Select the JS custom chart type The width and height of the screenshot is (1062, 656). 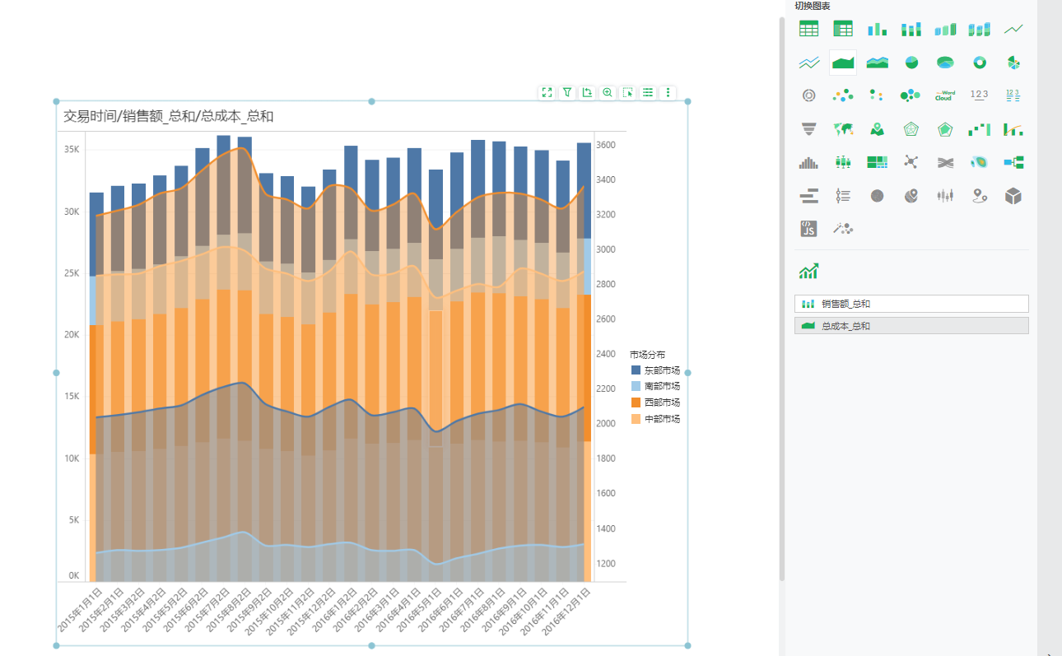point(809,229)
